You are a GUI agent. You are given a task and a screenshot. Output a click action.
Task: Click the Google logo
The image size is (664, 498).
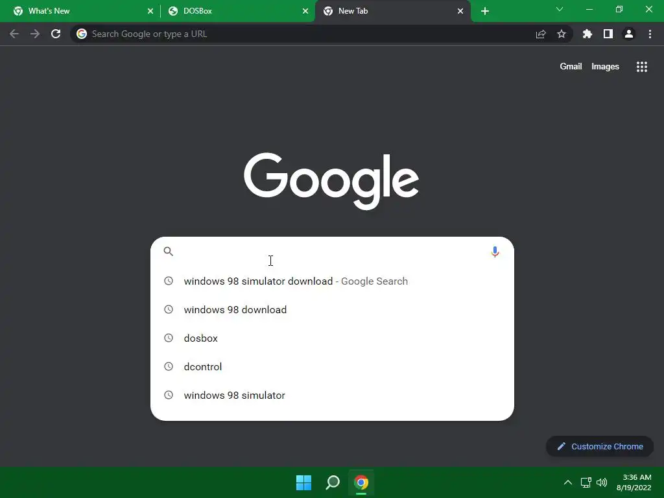[x=331, y=181]
